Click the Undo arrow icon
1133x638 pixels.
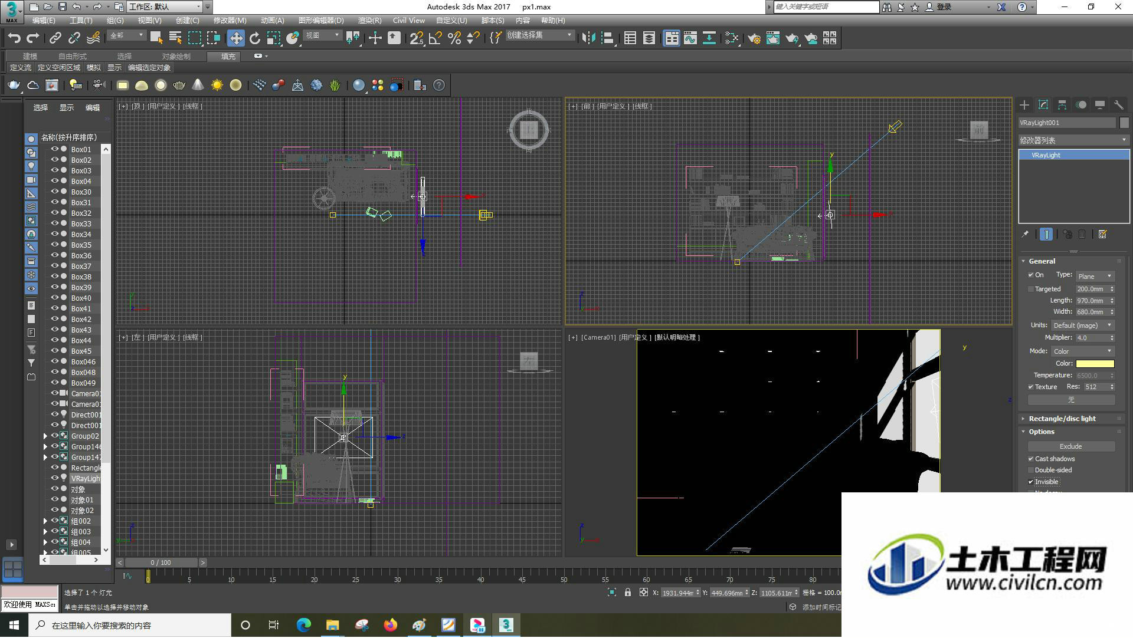tap(14, 38)
